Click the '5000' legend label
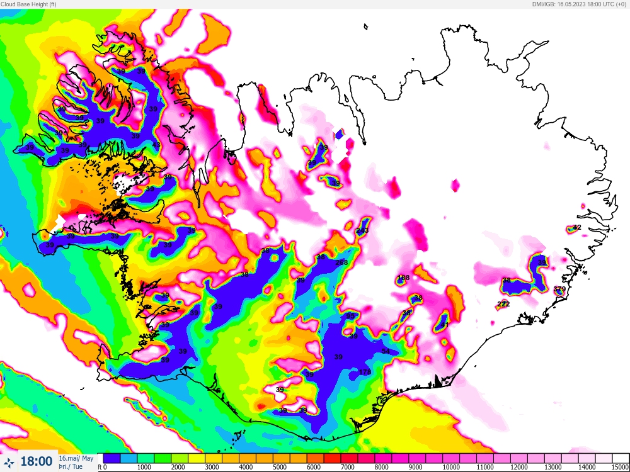This screenshot has width=630, height=472. pos(280,467)
